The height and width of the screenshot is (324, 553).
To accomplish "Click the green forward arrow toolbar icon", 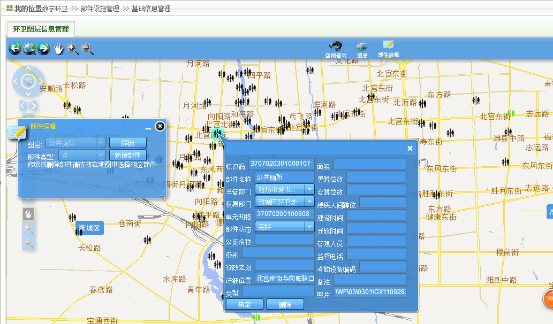I will pyautogui.click(x=44, y=49).
